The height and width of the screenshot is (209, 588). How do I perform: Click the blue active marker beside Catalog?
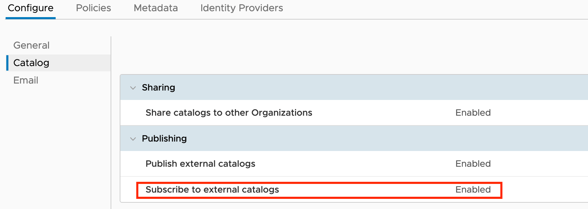(x=7, y=63)
